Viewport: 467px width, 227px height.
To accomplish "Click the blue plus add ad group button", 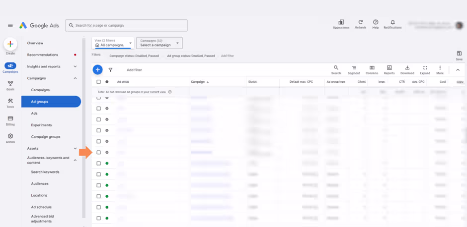I will click(98, 70).
